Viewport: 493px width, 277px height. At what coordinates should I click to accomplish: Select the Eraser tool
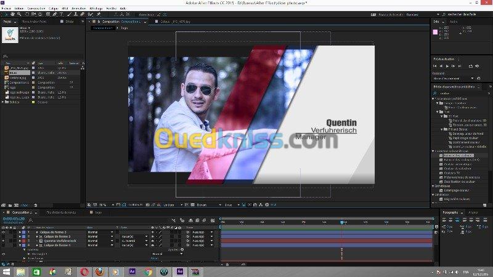pos(83,14)
